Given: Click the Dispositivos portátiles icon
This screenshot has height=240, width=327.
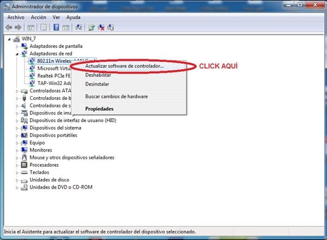Looking at the screenshot, I should 24,135.
